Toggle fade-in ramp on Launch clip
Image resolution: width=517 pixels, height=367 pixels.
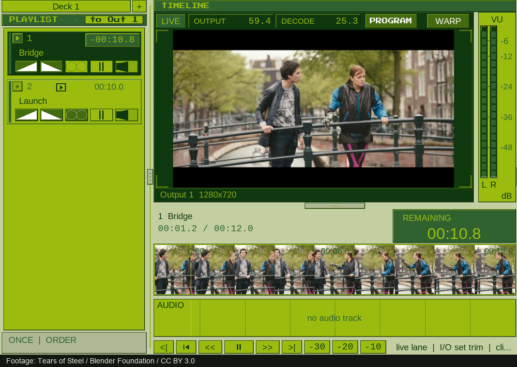26,115
